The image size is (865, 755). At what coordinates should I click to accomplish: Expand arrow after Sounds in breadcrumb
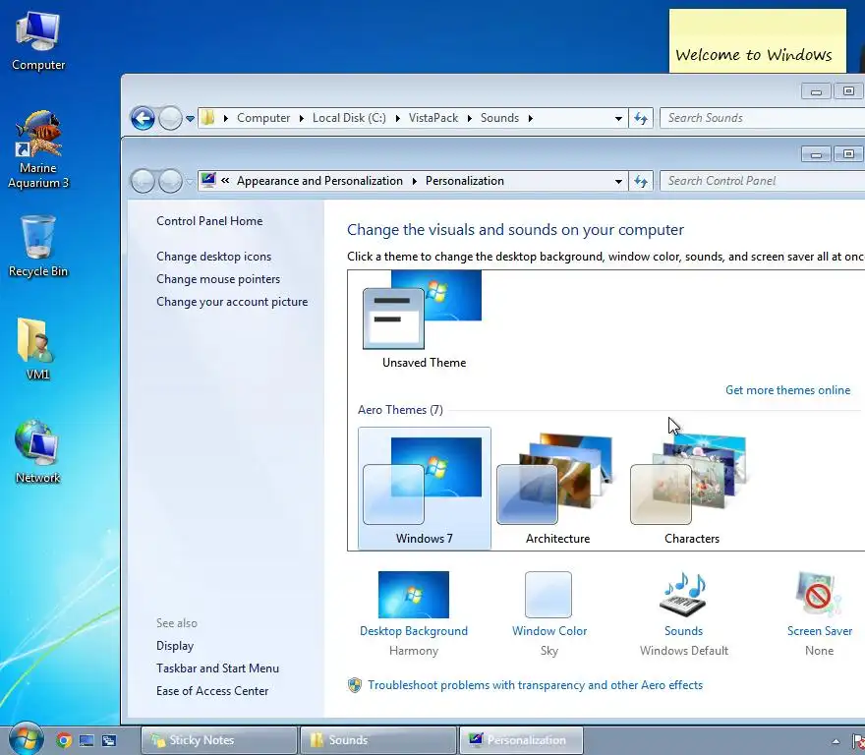pyautogui.click(x=530, y=118)
